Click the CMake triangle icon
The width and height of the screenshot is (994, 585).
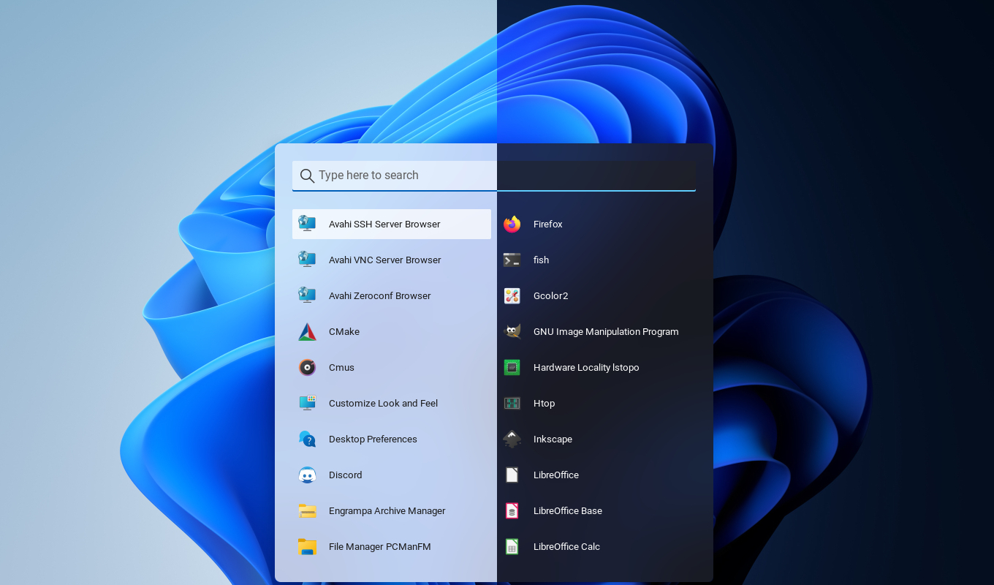click(x=308, y=332)
